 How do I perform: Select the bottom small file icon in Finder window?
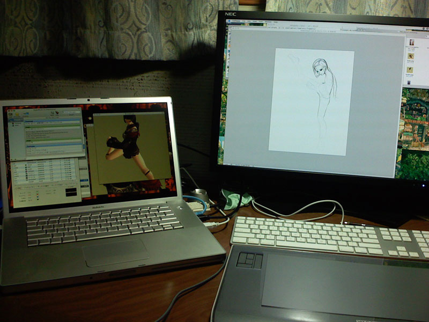(x=409, y=83)
